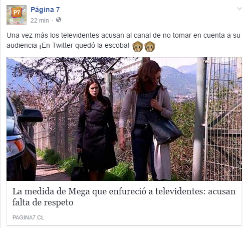Click the car mirror in preview image
This screenshot has width=246, height=228.
tap(31, 116)
